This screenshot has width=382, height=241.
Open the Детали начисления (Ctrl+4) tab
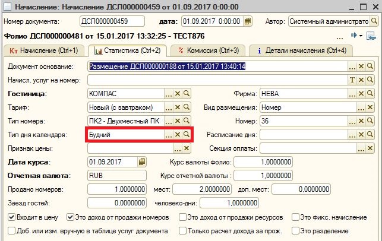point(302,50)
